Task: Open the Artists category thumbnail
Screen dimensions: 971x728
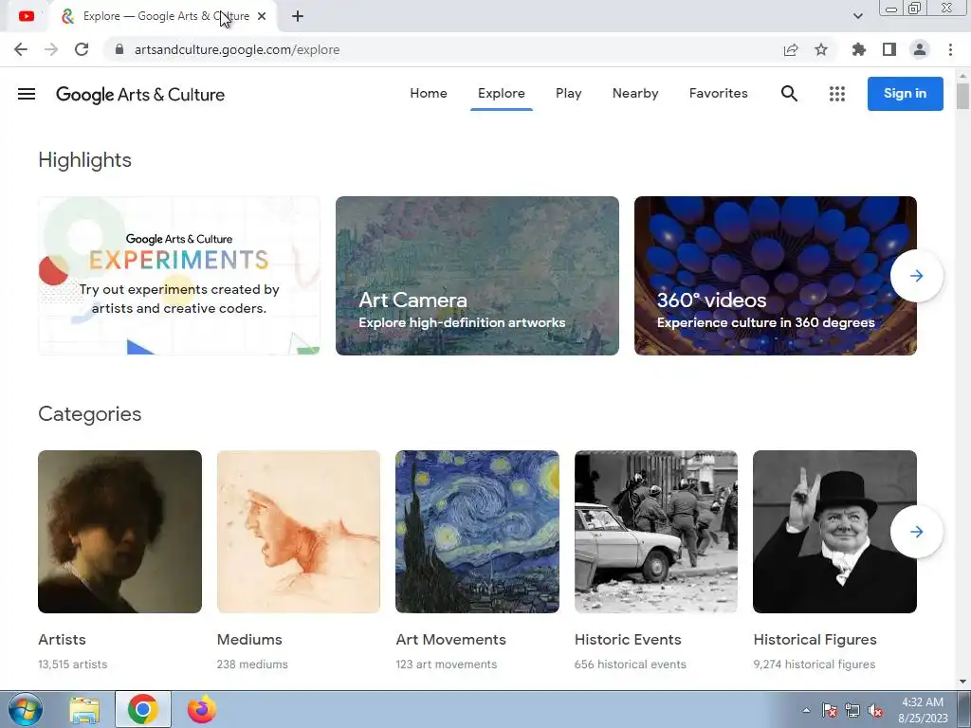Action: coord(119,532)
